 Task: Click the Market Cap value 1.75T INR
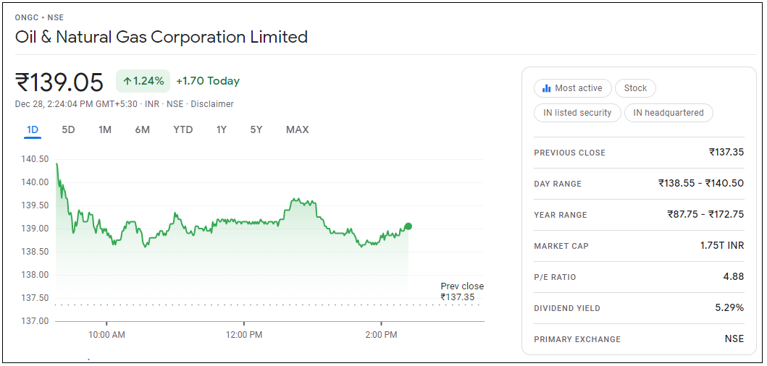(722, 246)
